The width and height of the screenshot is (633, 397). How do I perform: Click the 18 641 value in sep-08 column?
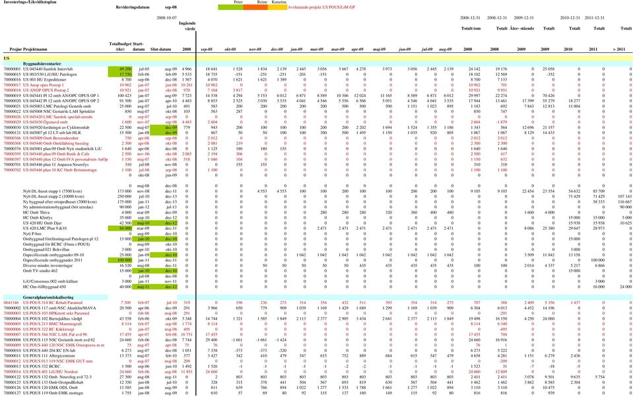coord(211,69)
